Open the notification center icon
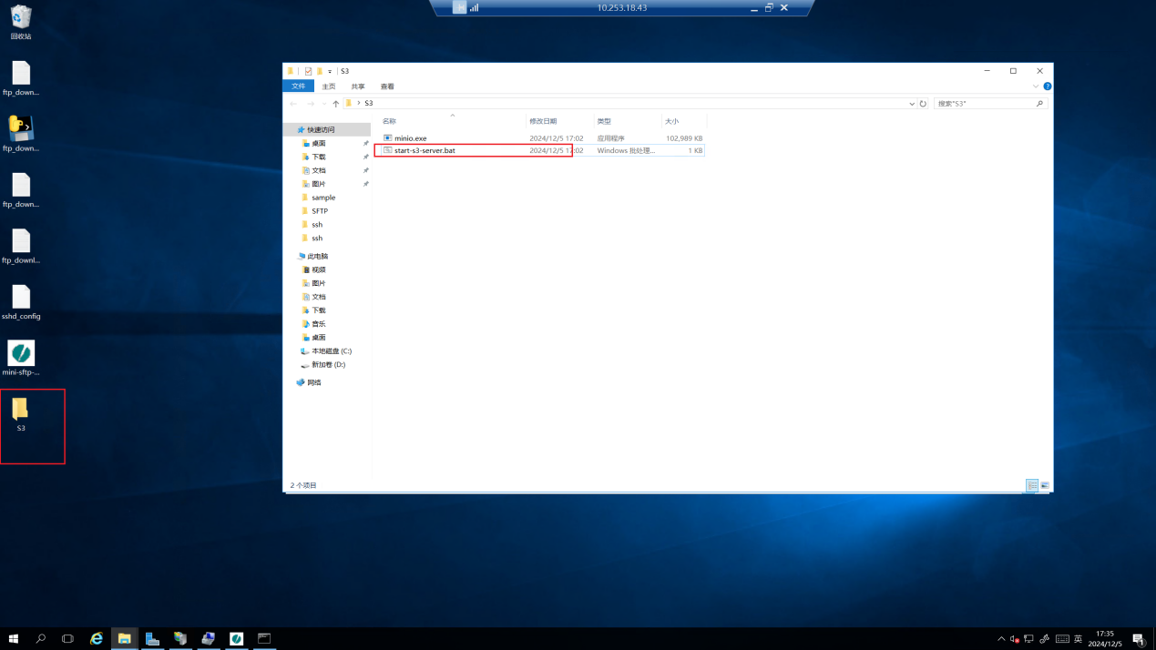The height and width of the screenshot is (650, 1156). click(1139, 639)
